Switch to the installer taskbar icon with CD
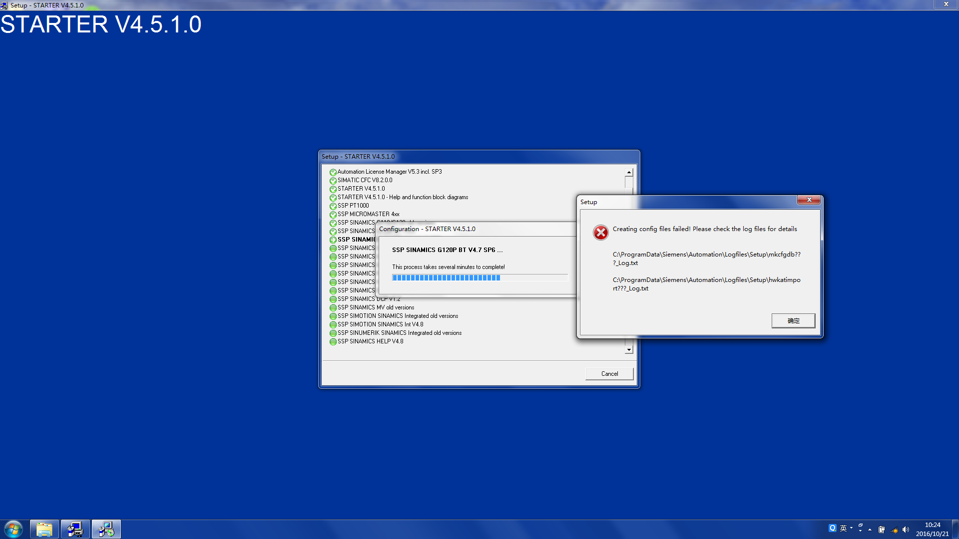Screen dimensions: 959x539 pos(106,529)
